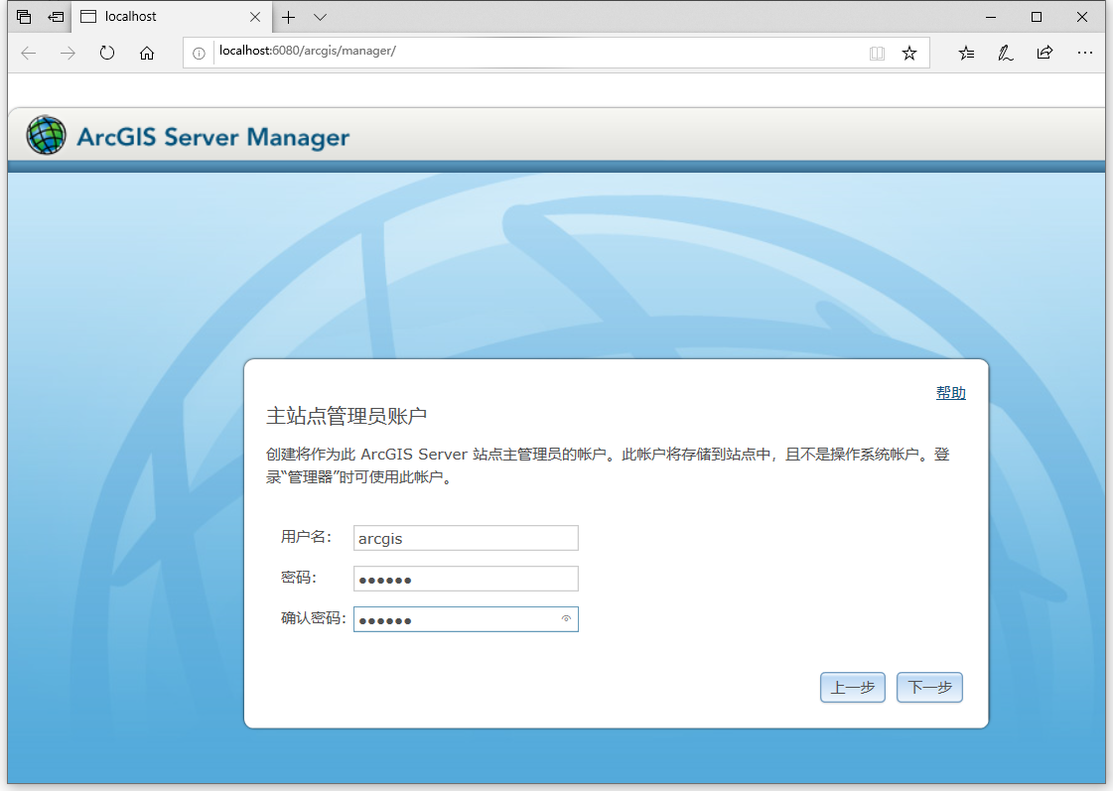Go to the Home page icon
Viewport: 1113px width, 791px height.
coord(147,54)
